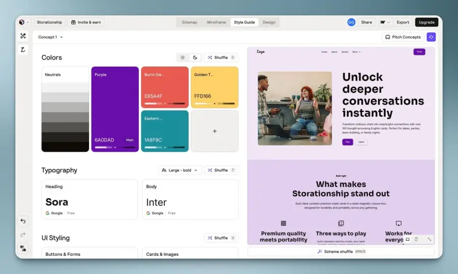The height and width of the screenshot is (274, 458).
Task: Open the thumbs feedback icon in sidebar
Action: [23, 248]
